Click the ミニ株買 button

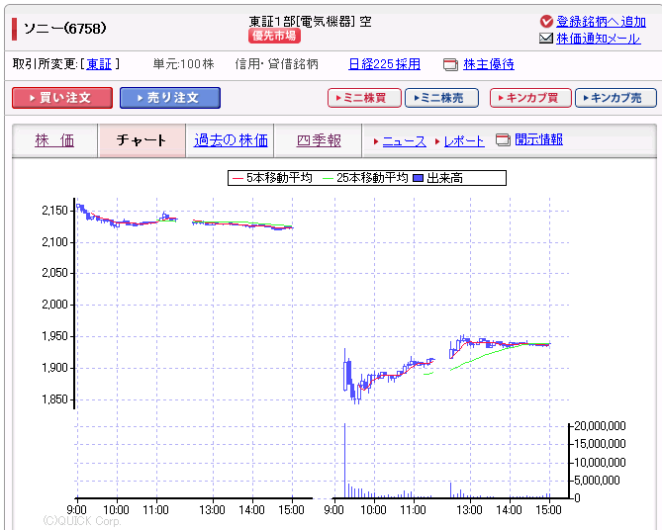tap(364, 98)
